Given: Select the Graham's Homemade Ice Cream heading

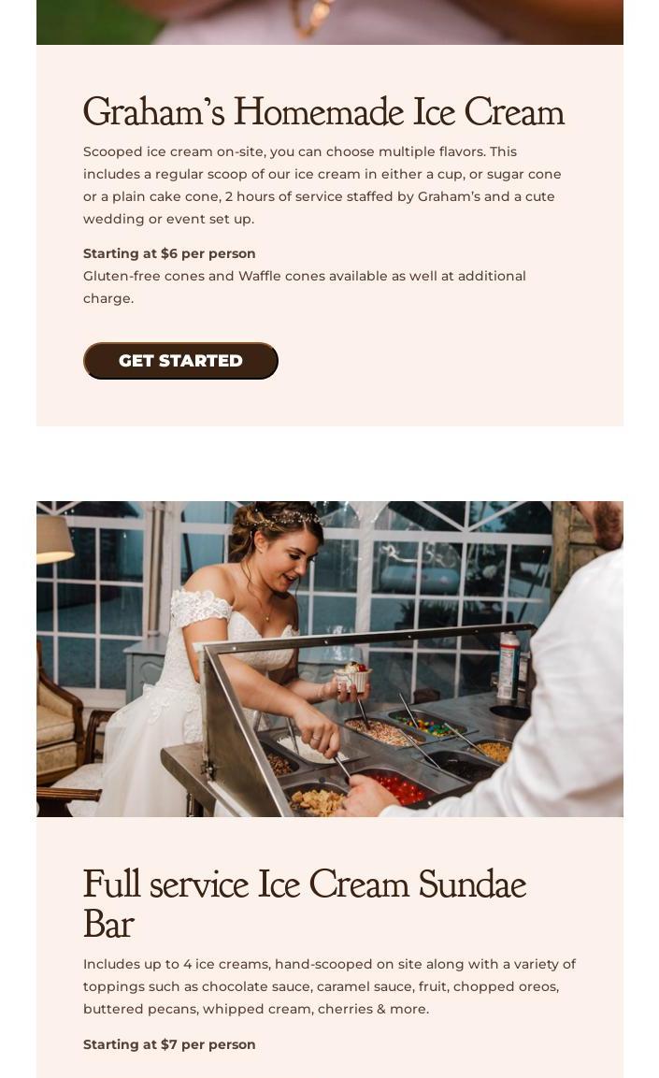Looking at the screenshot, I should click(x=323, y=111).
